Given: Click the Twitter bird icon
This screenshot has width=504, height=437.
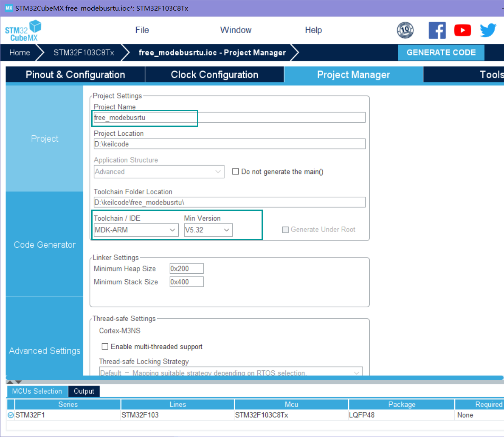Looking at the screenshot, I should (x=488, y=30).
